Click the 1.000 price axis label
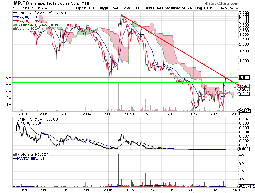The height and width of the screenshot is (193, 255). coord(244,61)
